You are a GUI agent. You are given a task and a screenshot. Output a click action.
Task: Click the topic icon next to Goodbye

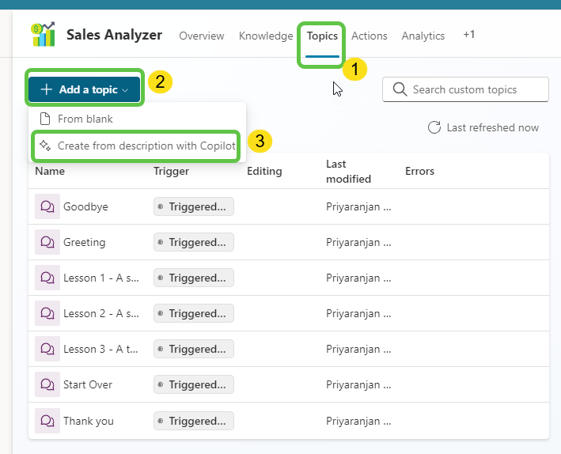[47, 206]
